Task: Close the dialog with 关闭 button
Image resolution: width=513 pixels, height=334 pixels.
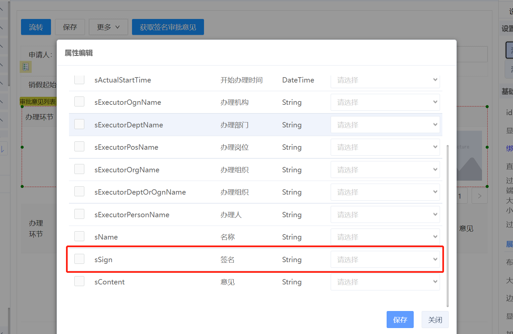Action: (435, 320)
